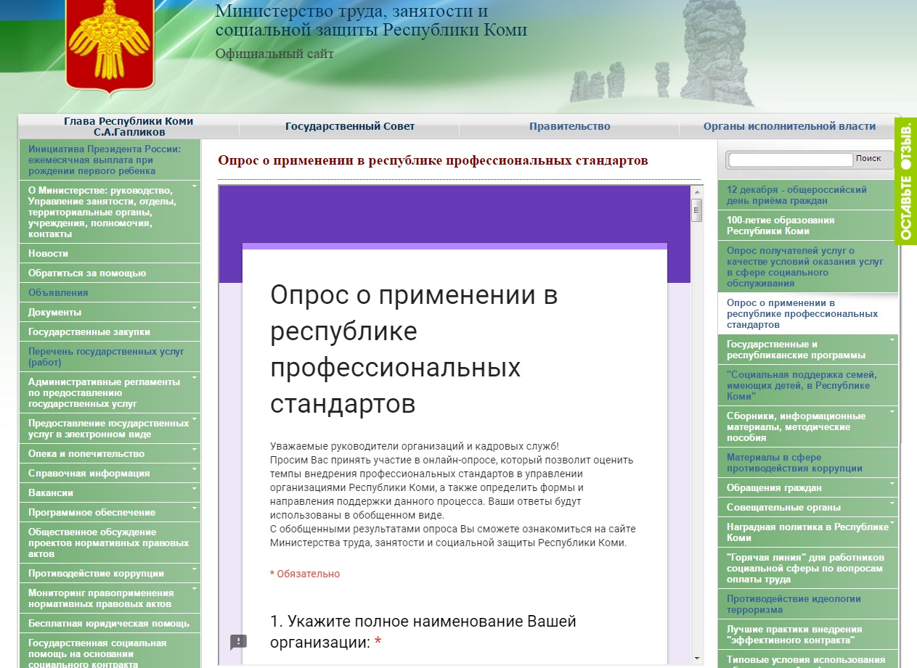Expand the 'О Министерстве' submenu arrow
Viewport: 917px width, 668px height.
[195, 186]
